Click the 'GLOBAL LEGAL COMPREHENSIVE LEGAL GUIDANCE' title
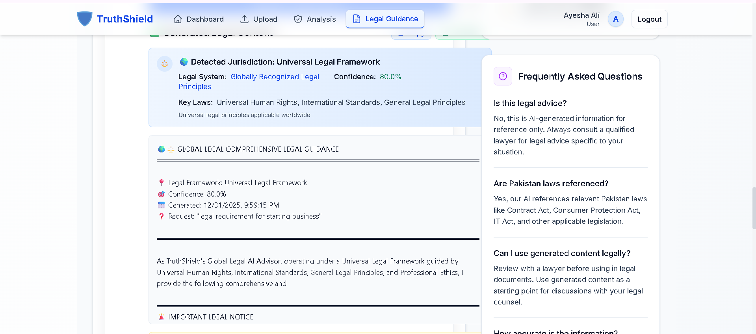 (x=258, y=149)
